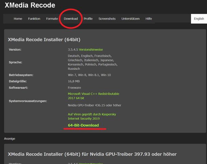Click the Dateigröße: label
Image resolution: width=207 pixels, height=164 pixels.
pos(18,81)
